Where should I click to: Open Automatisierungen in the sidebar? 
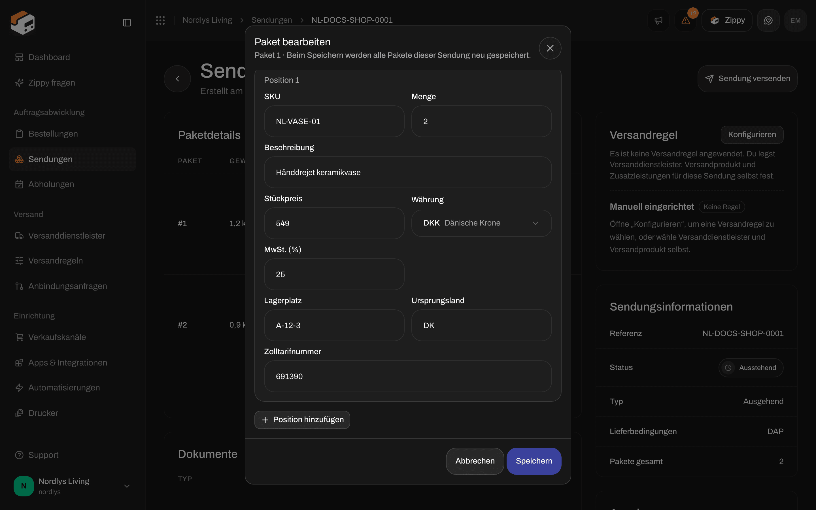coord(73,388)
